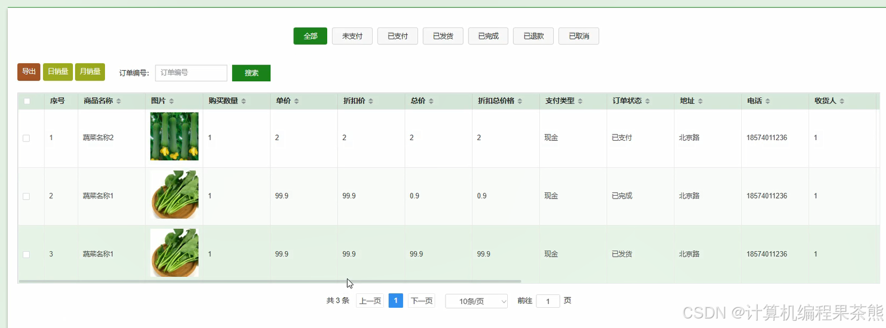Toggle the select-all header checkbox
The height and width of the screenshot is (328, 886).
coord(27,101)
